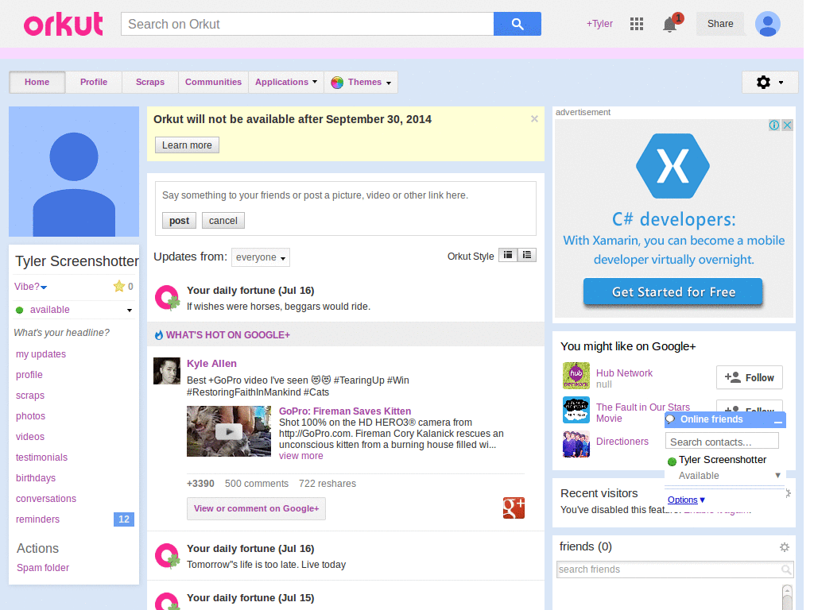Click the status update text box
Image resolution: width=814 pixels, height=610 pixels.
point(345,195)
